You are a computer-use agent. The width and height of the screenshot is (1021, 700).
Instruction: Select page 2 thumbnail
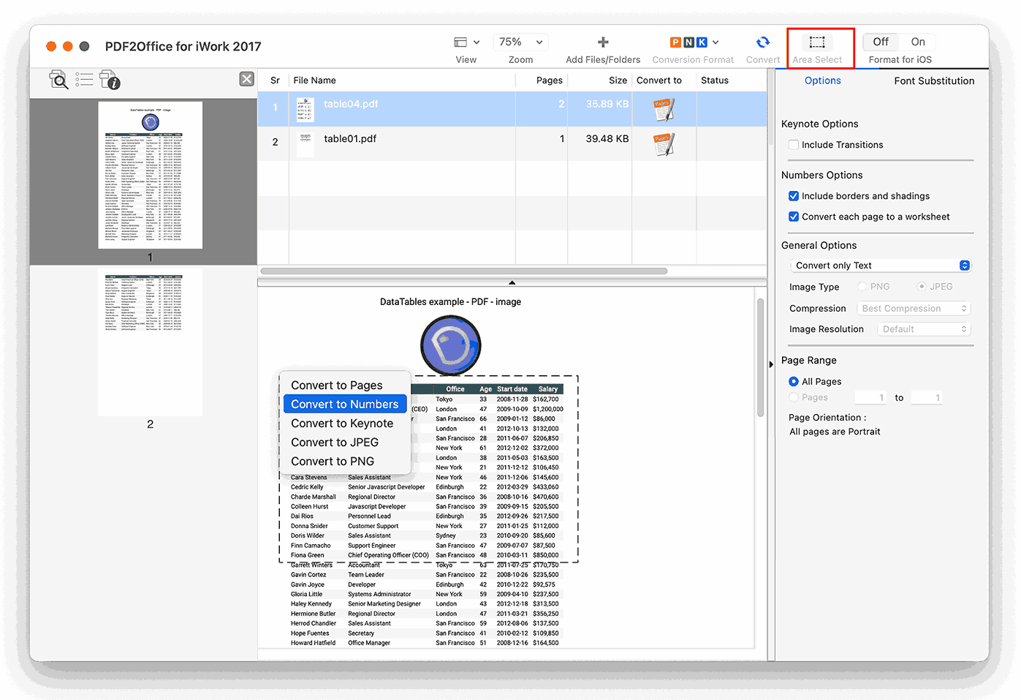pyautogui.click(x=151, y=342)
